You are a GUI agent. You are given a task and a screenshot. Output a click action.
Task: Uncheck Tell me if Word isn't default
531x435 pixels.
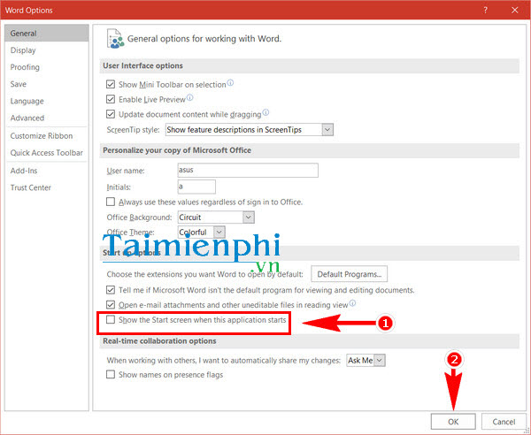(x=111, y=290)
